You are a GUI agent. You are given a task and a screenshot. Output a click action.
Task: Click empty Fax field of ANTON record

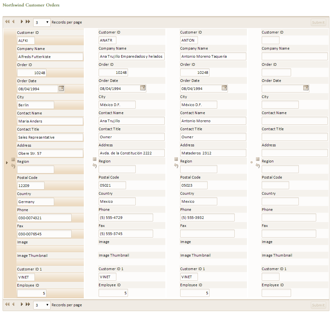click(207, 233)
